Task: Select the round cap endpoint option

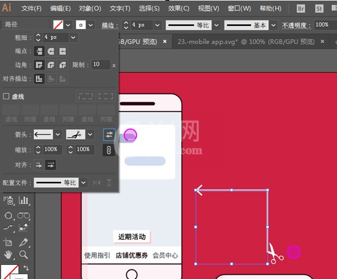Action: coord(51,51)
